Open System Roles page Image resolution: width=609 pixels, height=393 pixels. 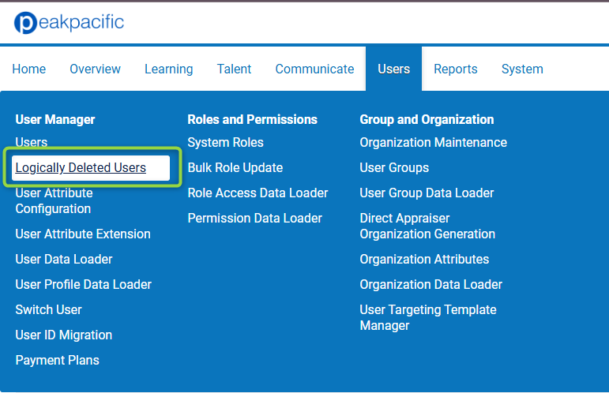click(226, 142)
